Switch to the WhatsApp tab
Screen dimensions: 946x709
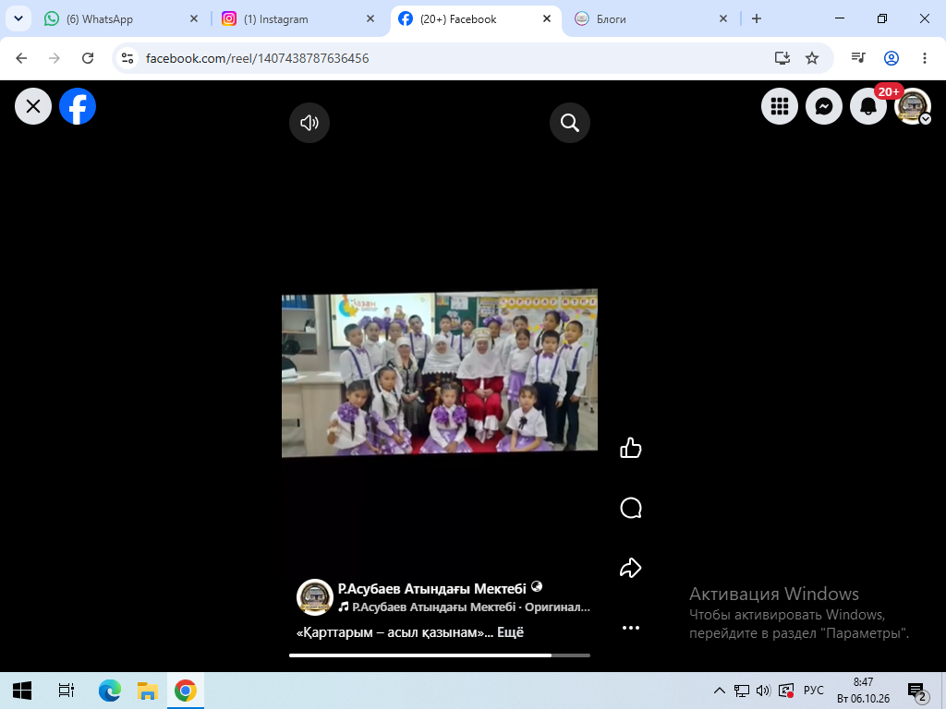pyautogui.click(x=121, y=19)
